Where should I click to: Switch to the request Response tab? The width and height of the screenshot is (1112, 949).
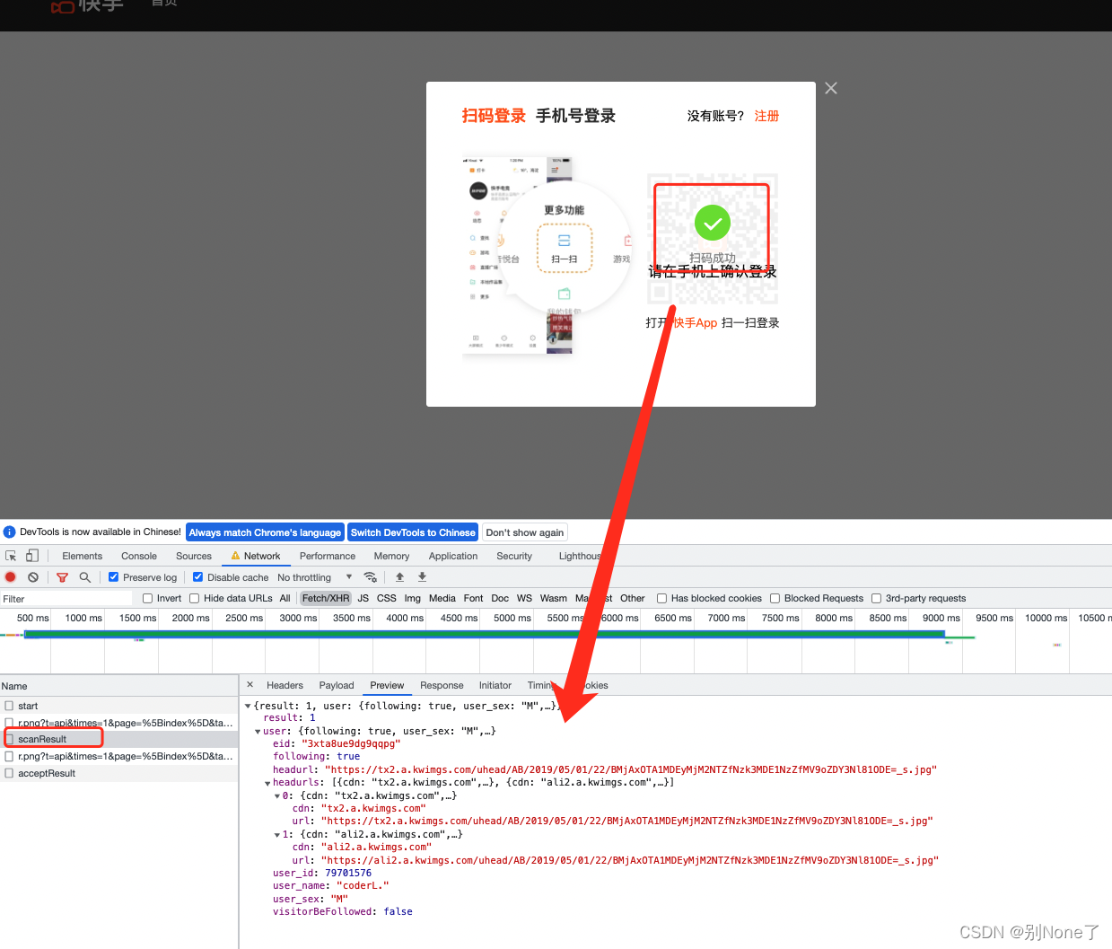[442, 685]
